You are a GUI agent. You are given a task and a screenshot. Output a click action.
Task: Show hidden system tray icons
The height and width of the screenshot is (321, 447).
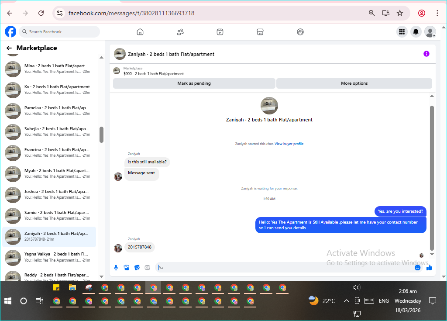346,301
